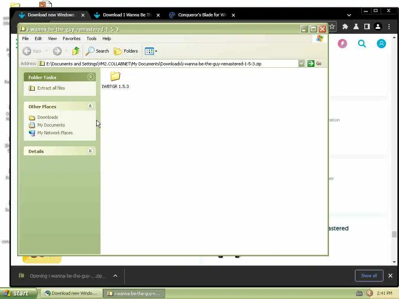Click the My Network Places icon
The height and width of the screenshot is (299, 399).
32,133
